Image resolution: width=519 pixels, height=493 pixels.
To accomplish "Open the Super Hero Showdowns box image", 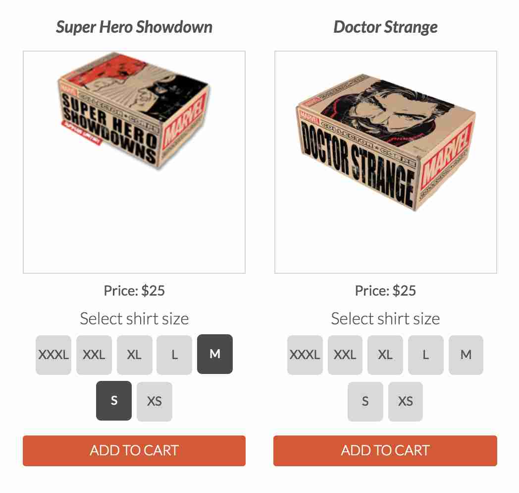I will pyautogui.click(x=134, y=162).
